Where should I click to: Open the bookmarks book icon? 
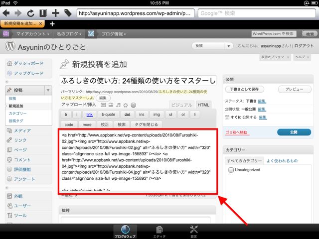pos(43,13)
